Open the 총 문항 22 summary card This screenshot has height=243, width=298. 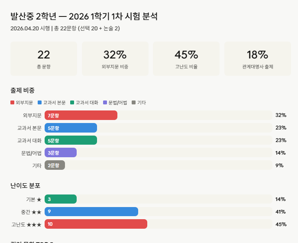(44, 59)
